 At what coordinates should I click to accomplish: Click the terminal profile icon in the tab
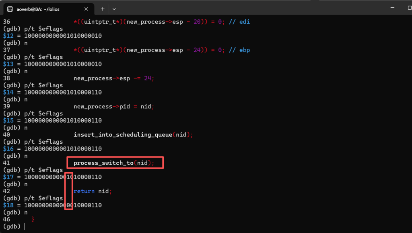click(x=10, y=9)
